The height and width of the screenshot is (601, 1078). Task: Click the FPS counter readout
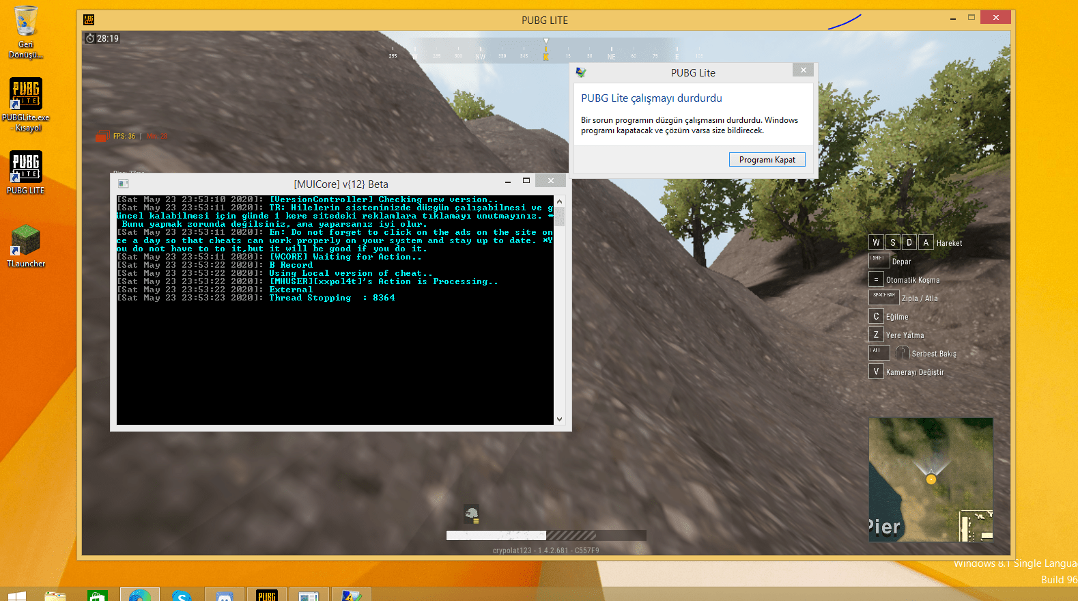click(124, 136)
